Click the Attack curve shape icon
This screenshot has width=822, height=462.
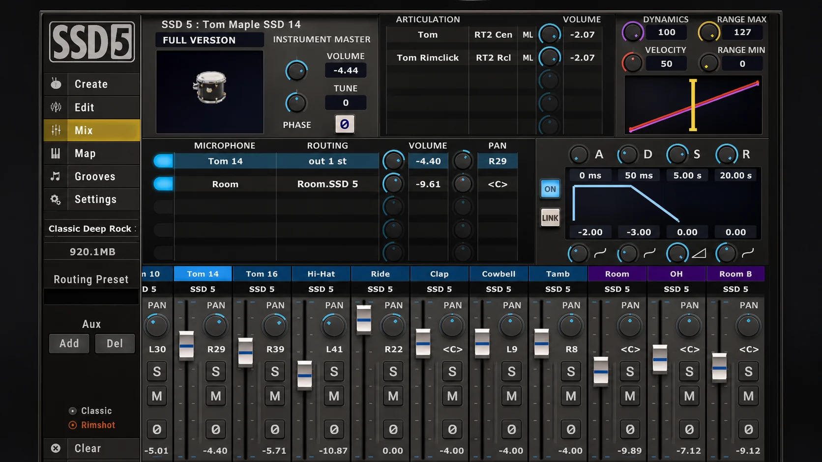click(x=600, y=253)
